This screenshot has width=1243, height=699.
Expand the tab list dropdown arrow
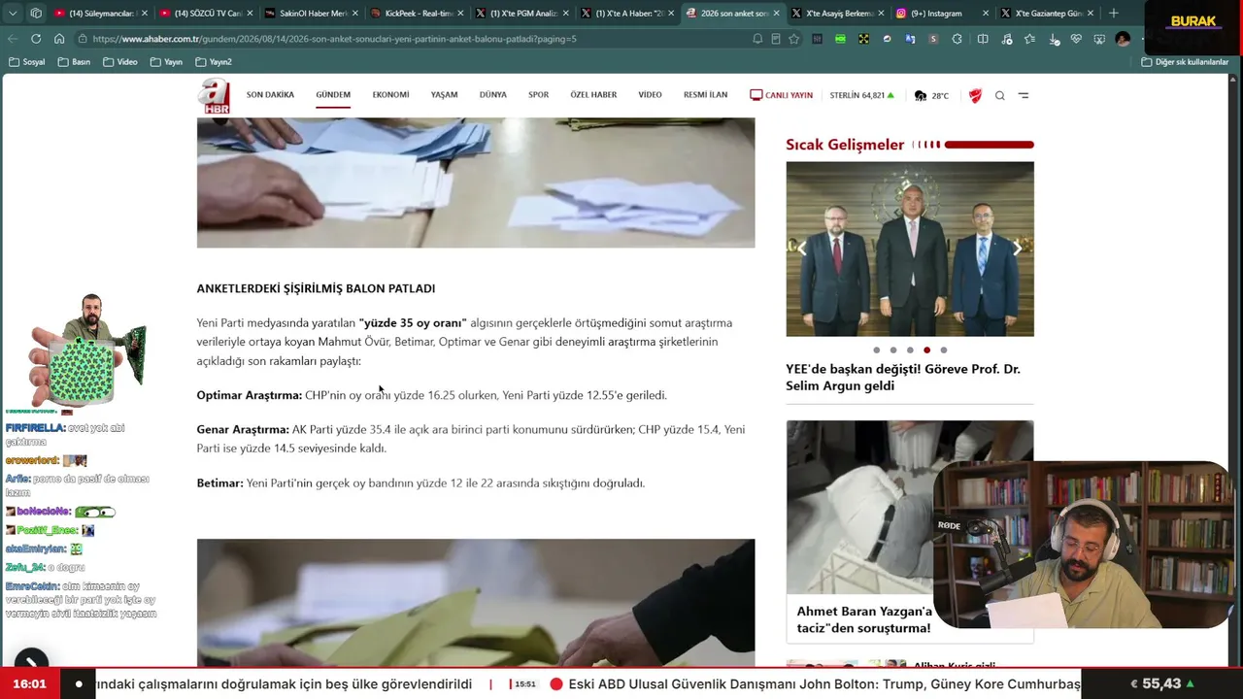pyautogui.click(x=13, y=14)
